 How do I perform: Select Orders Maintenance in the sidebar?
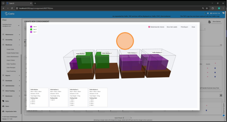12,57
